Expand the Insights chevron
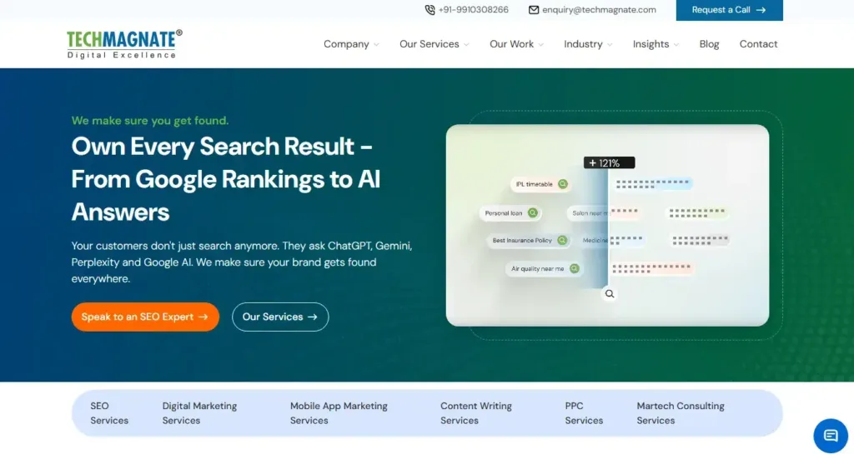The height and width of the screenshot is (459, 854). pyautogui.click(x=676, y=45)
